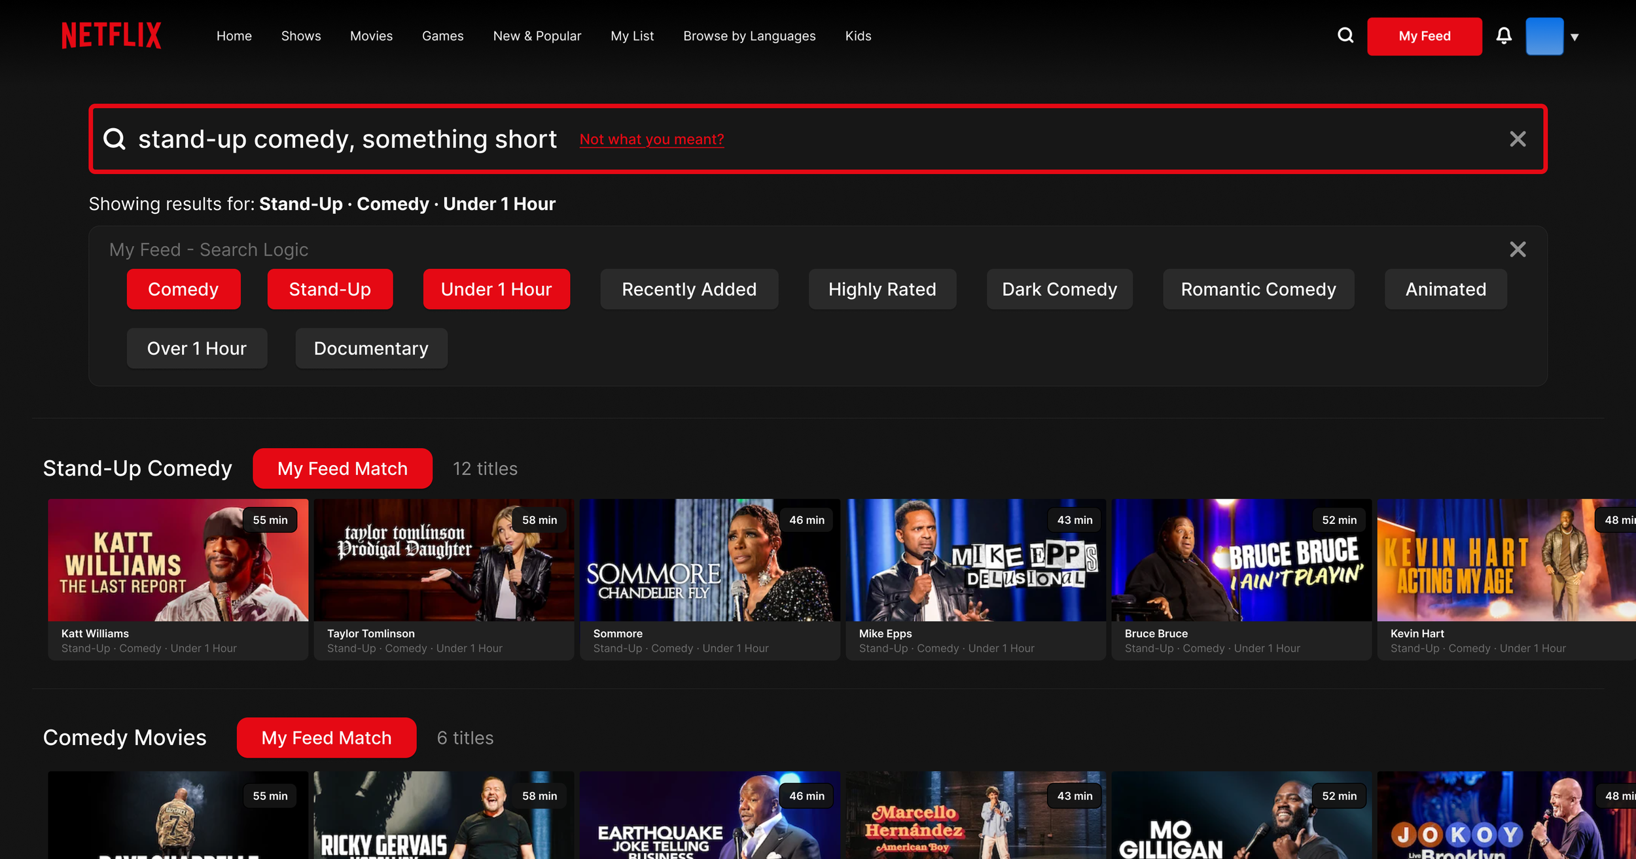This screenshot has width=1636, height=859.
Task: Clear the search query with the X
Action: tap(1518, 139)
